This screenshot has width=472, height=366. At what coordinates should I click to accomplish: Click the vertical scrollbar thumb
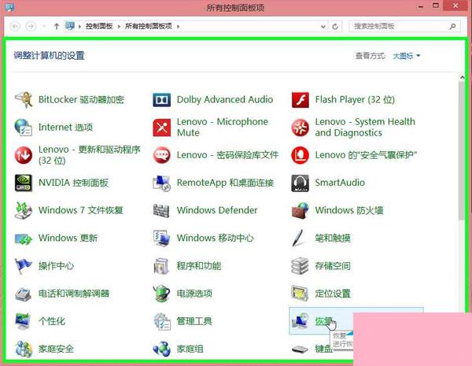(x=462, y=150)
